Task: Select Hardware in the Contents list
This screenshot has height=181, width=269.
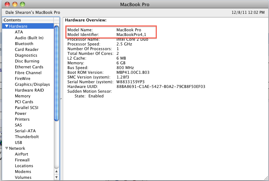Action: click(x=18, y=26)
